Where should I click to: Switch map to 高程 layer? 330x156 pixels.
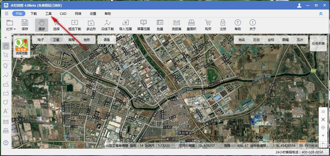point(72,40)
